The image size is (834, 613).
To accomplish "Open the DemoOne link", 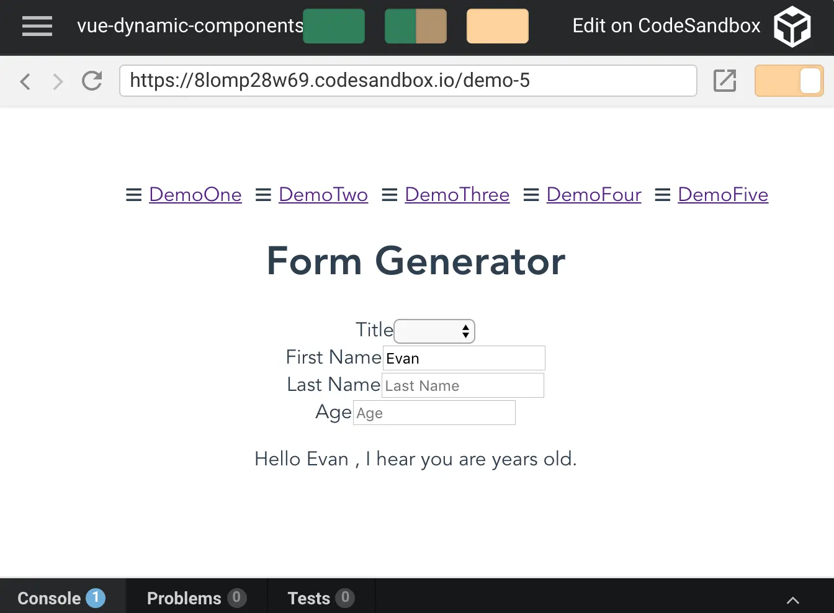I will (195, 195).
